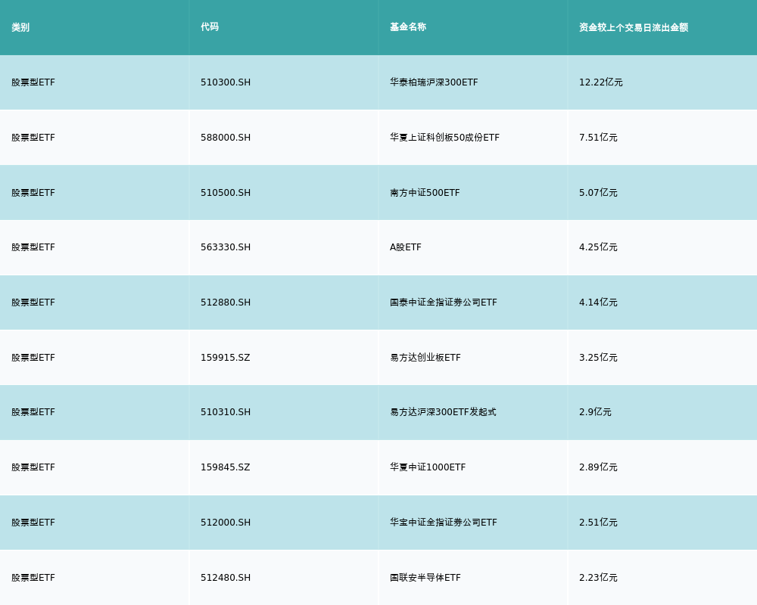This screenshot has width=757, height=605.
Task: Select fund name 华宝中证全指证券公司ETF
Action: 443,523
